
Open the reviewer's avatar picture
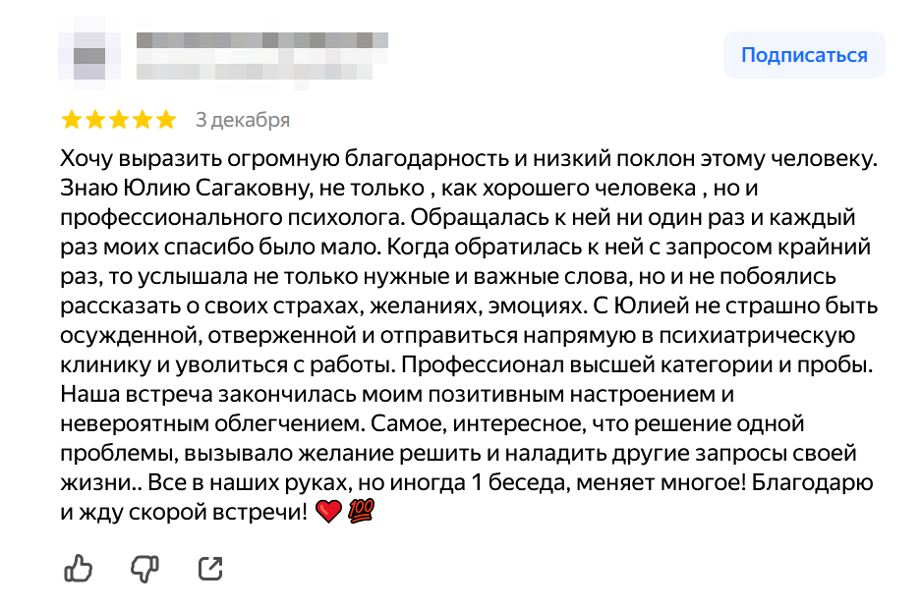88,56
